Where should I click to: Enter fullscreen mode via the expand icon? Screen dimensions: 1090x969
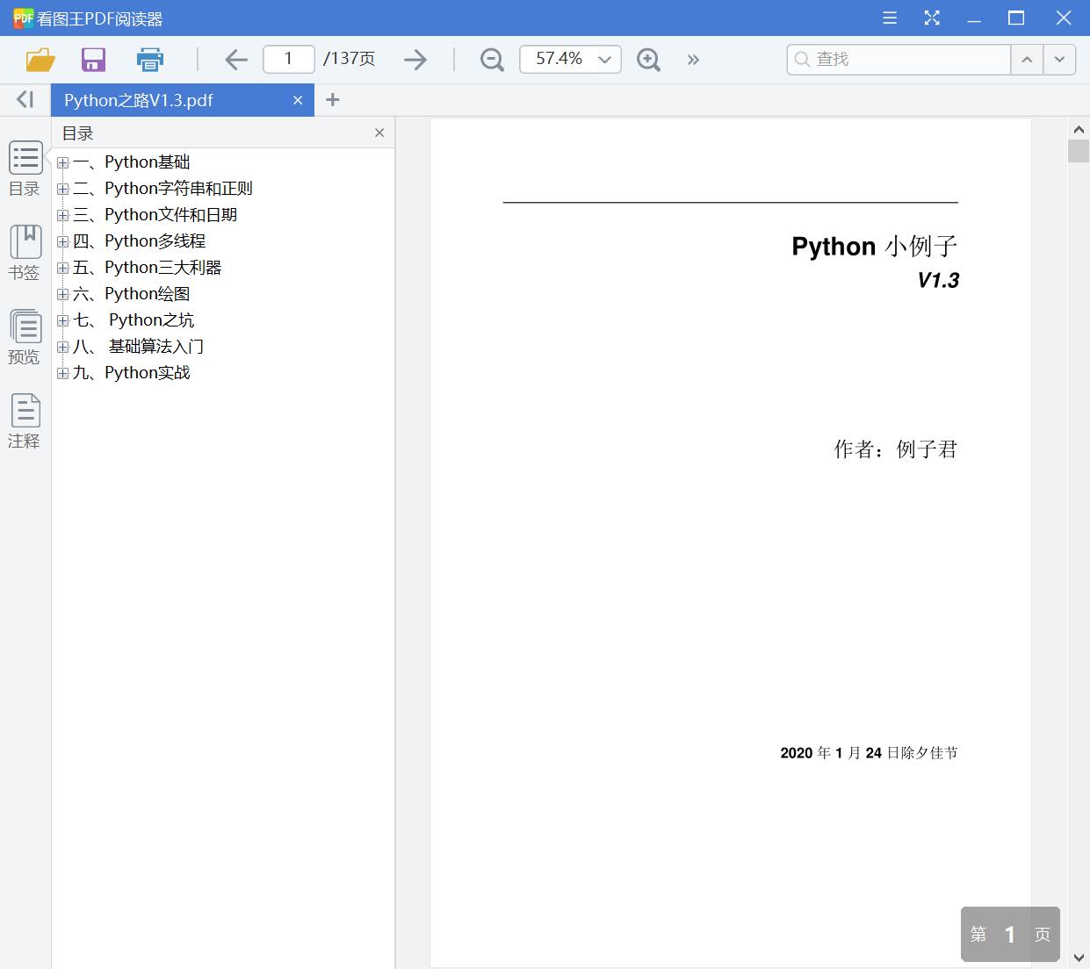(x=931, y=17)
